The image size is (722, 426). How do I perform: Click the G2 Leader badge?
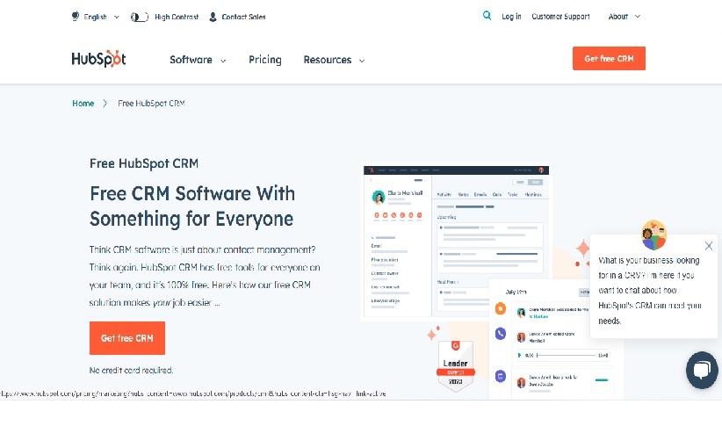(455, 366)
